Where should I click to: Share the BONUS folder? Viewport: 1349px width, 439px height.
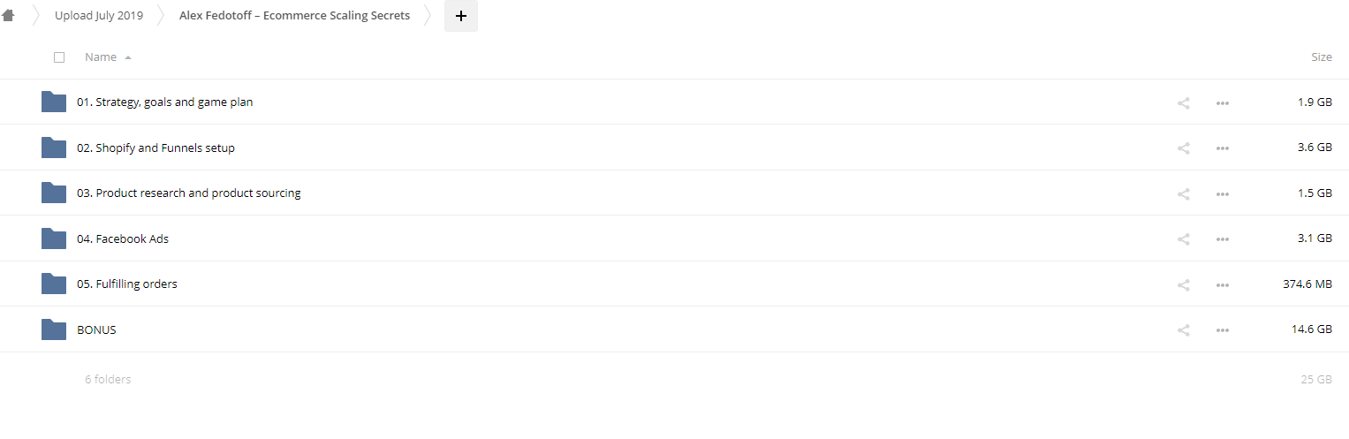click(x=1183, y=330)
